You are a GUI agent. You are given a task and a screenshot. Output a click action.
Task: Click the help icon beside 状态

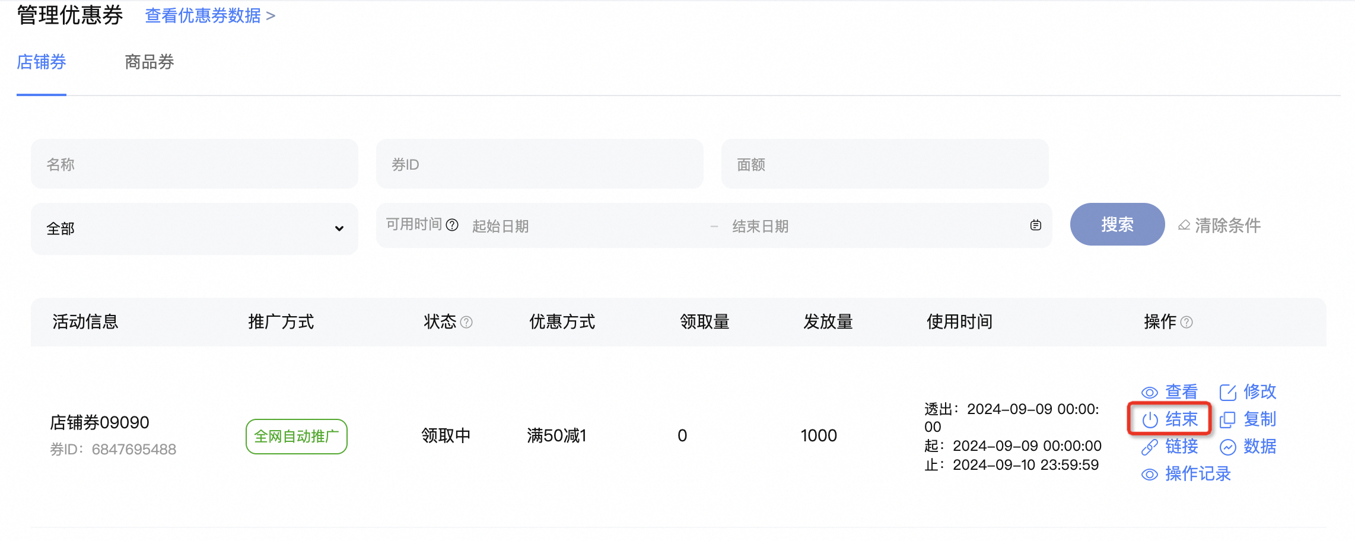(x=466, y=322)
